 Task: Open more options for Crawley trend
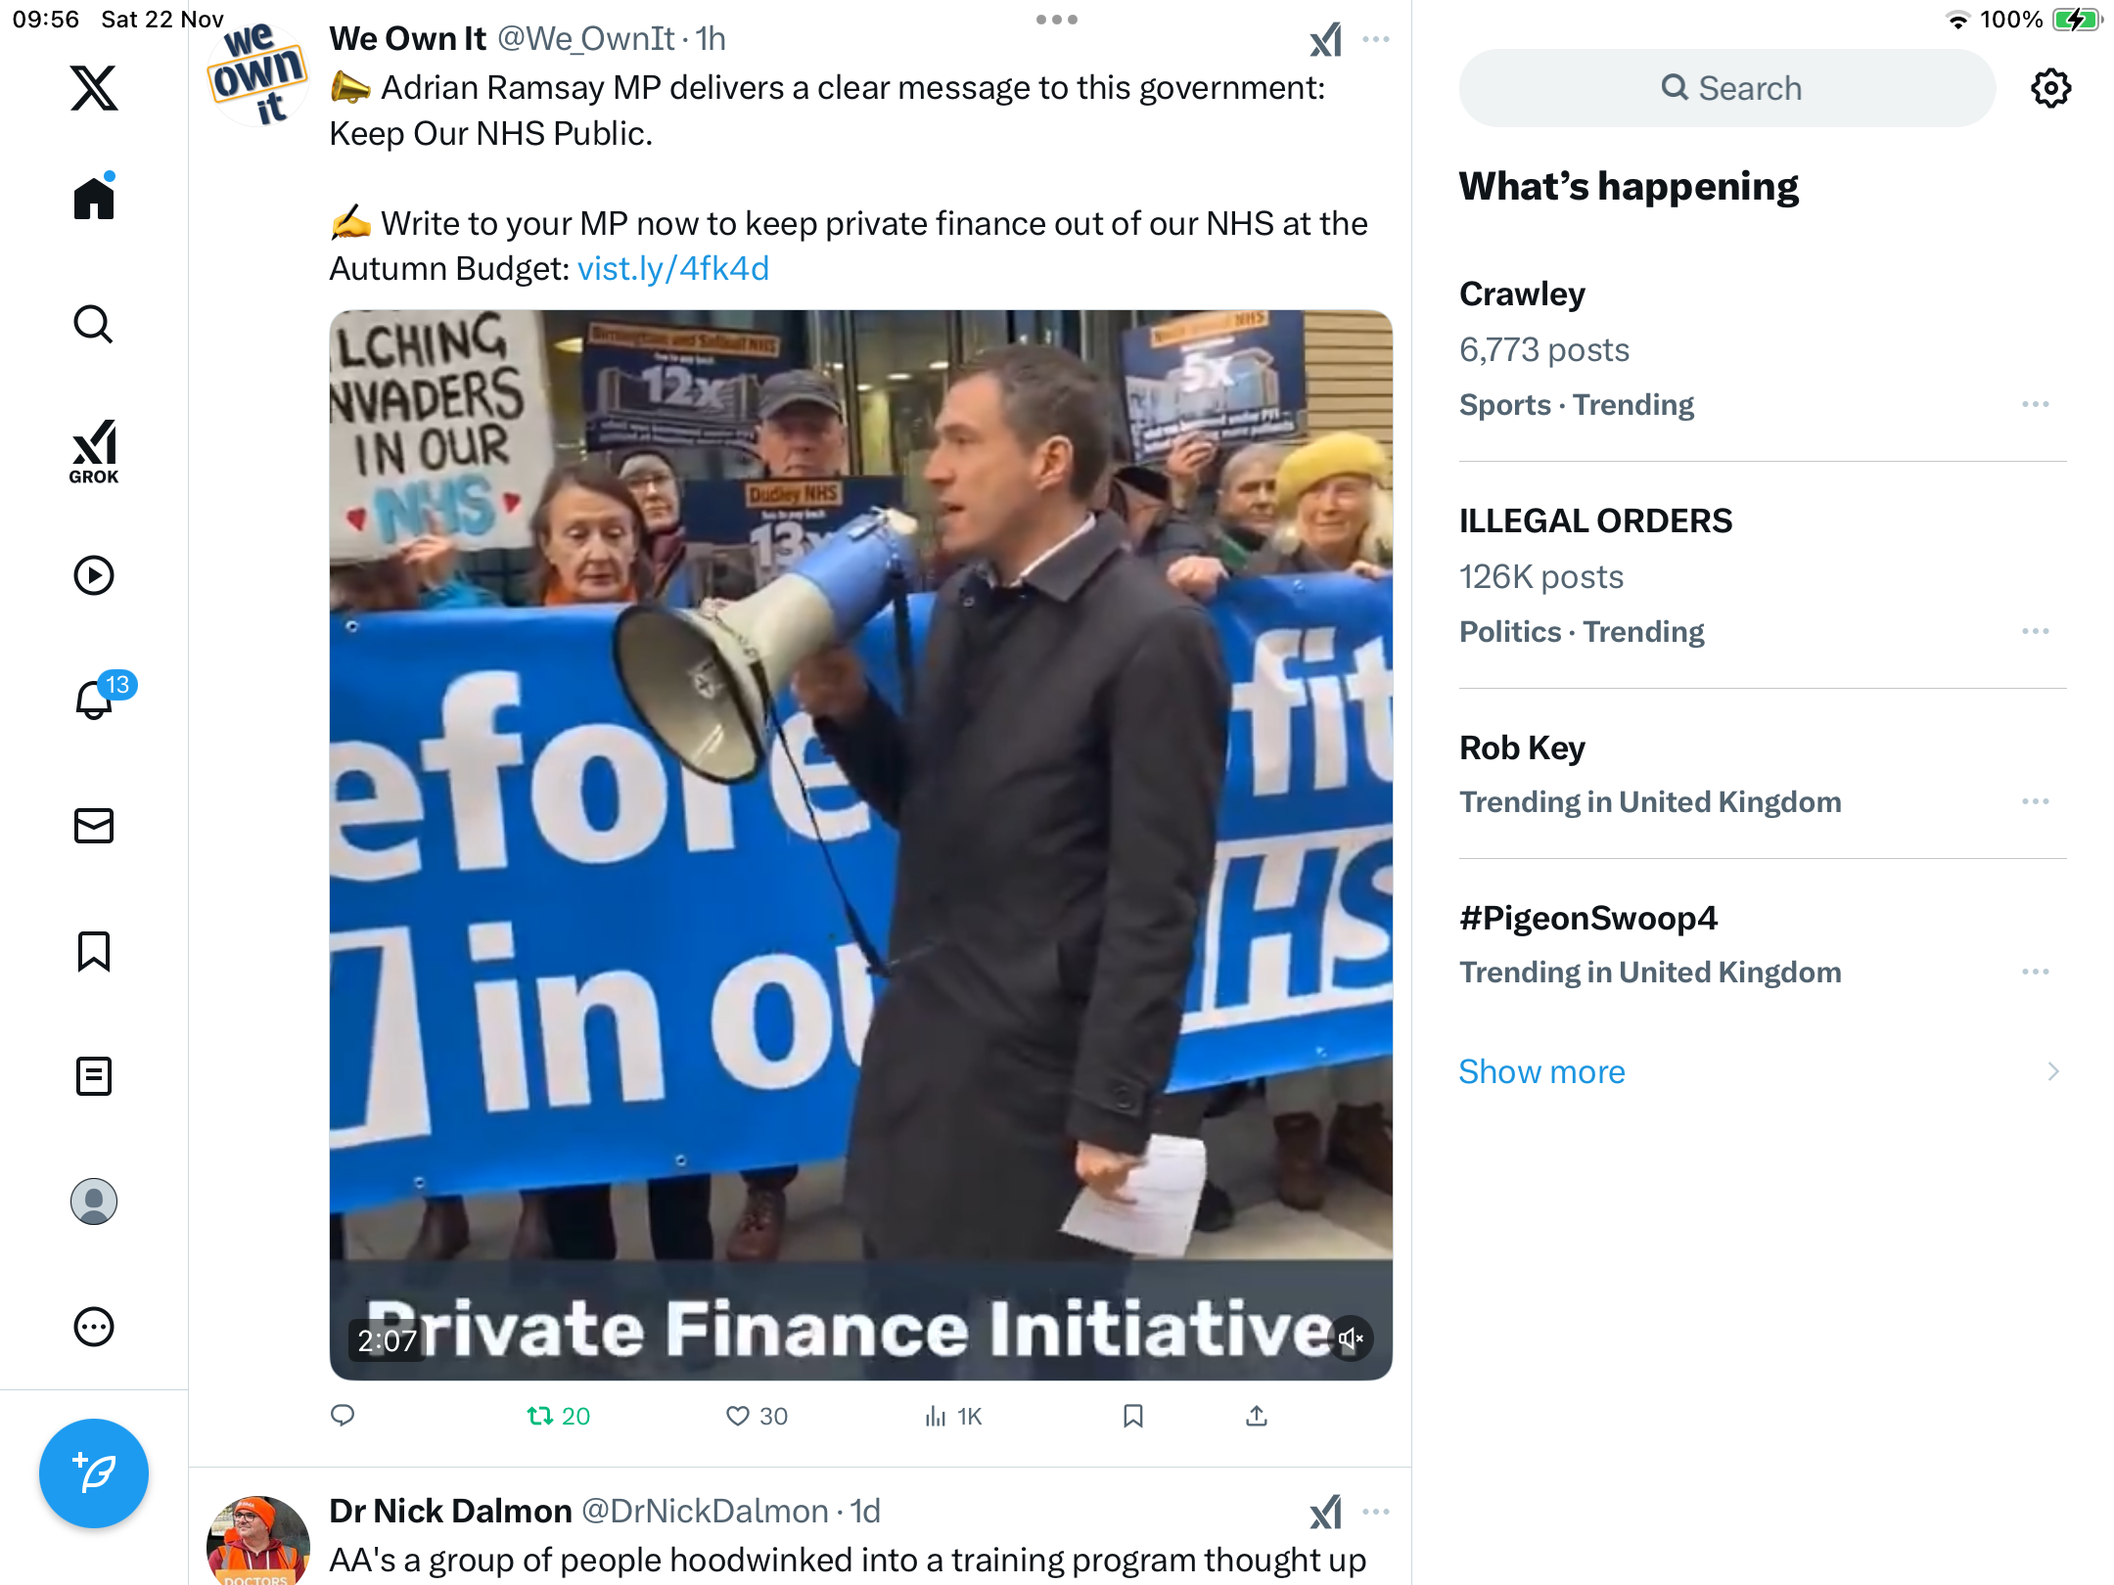pos(2035,404)
